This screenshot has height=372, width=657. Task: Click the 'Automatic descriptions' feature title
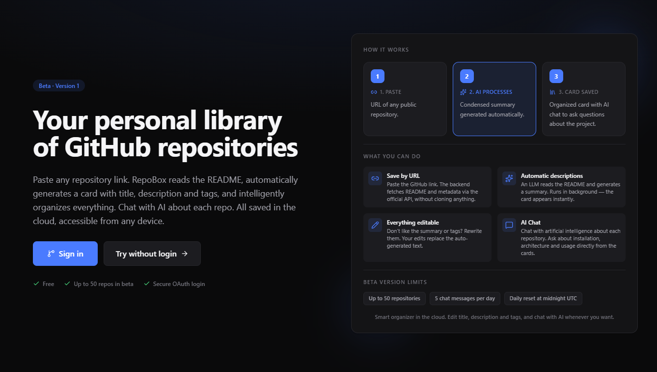[x=552, y=176]
